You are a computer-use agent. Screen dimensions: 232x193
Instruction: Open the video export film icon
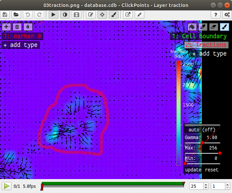coord(76,15)
